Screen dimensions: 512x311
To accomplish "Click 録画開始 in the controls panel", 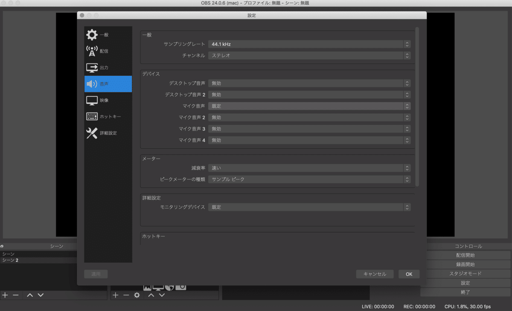I will [465, 265].
